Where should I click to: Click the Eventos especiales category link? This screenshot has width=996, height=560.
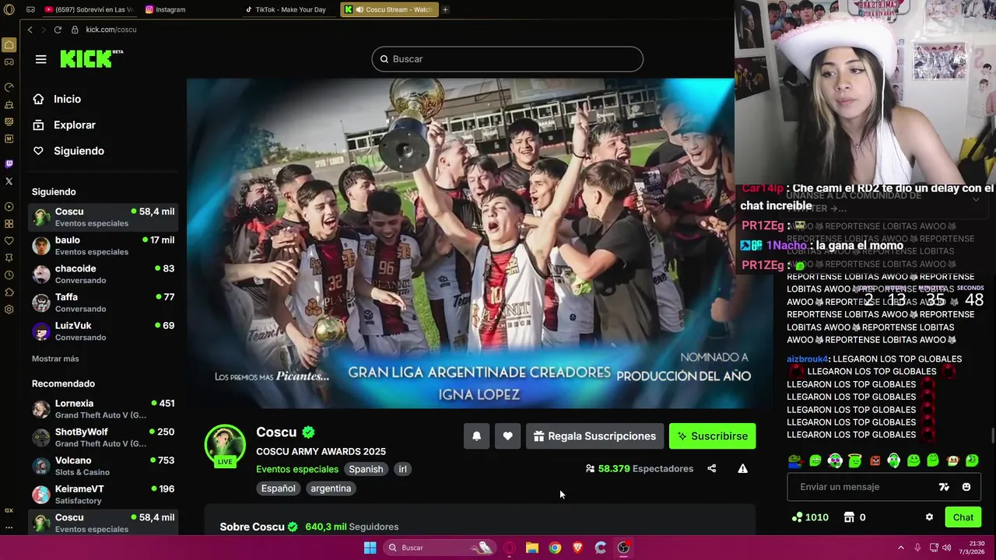tap(297, 469)
